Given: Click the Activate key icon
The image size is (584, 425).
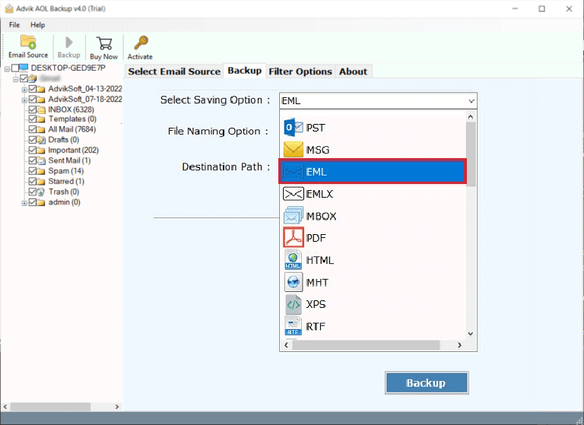Looking at the screenshot, I should pyautogui.click(x=141, y=43).
